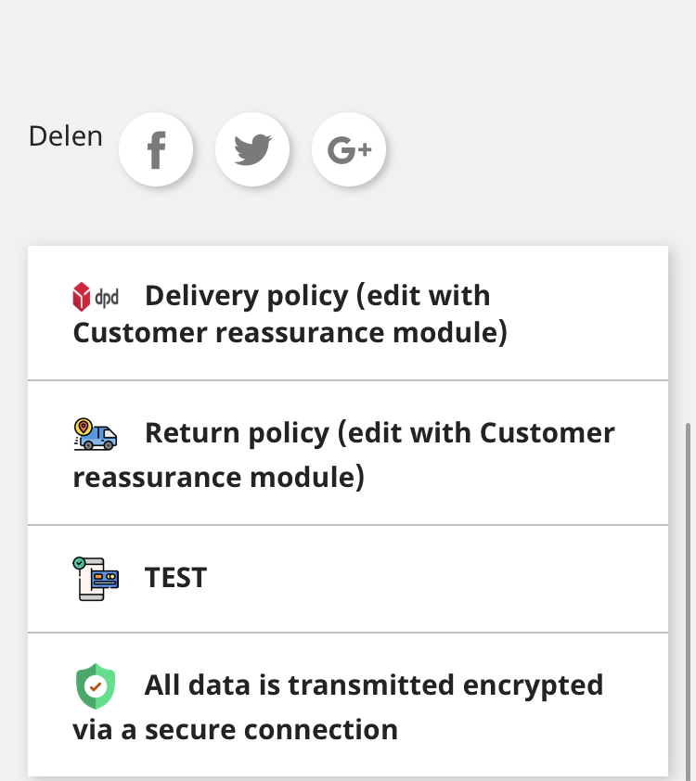Click the dpd delivery logo

coord(96,298)
